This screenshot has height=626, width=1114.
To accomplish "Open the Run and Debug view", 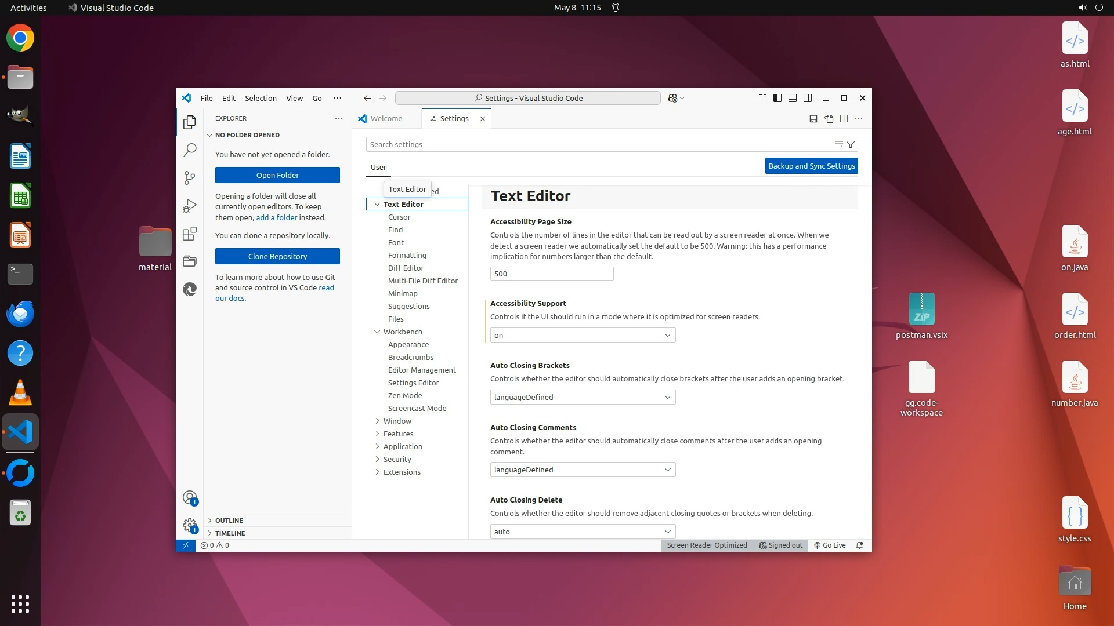I will pyautogui.click(x=190, y=206).
